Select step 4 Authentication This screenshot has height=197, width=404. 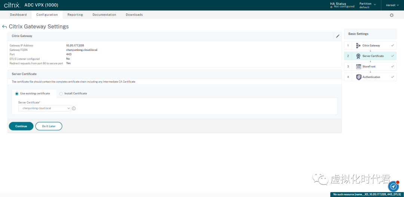coord(370,77)
